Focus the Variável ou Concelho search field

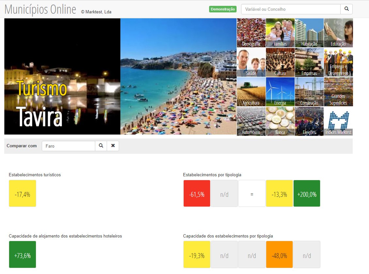[x=290, y=9]
